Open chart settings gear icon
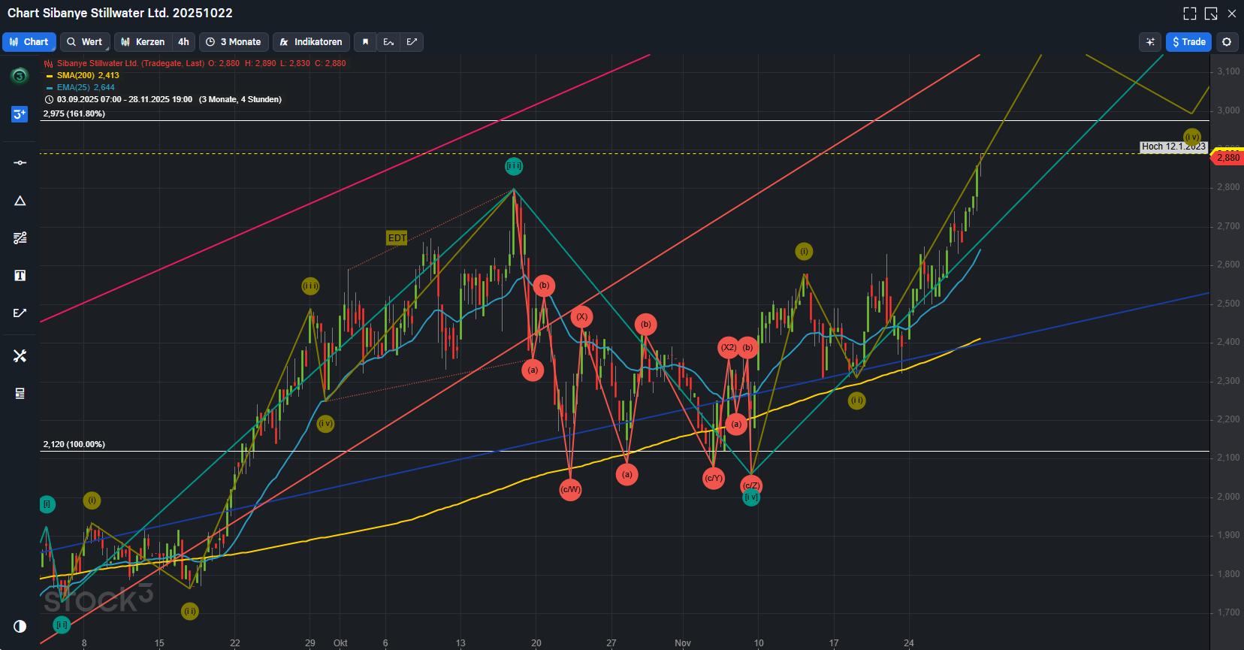The height and width of the screenshot is (650, 1244). (x=1227, y=42)
